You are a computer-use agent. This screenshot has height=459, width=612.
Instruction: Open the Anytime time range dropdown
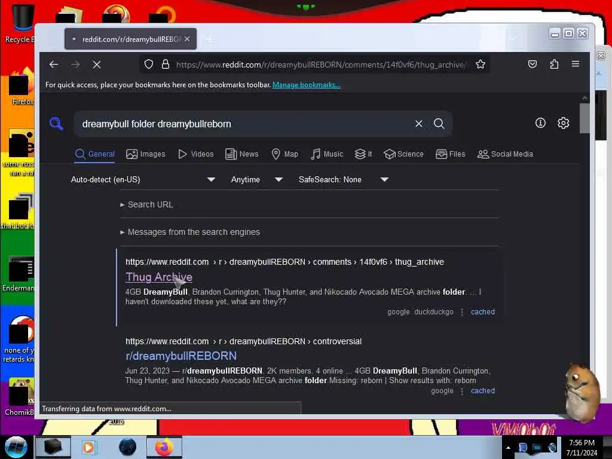click(x=256, y=179)
